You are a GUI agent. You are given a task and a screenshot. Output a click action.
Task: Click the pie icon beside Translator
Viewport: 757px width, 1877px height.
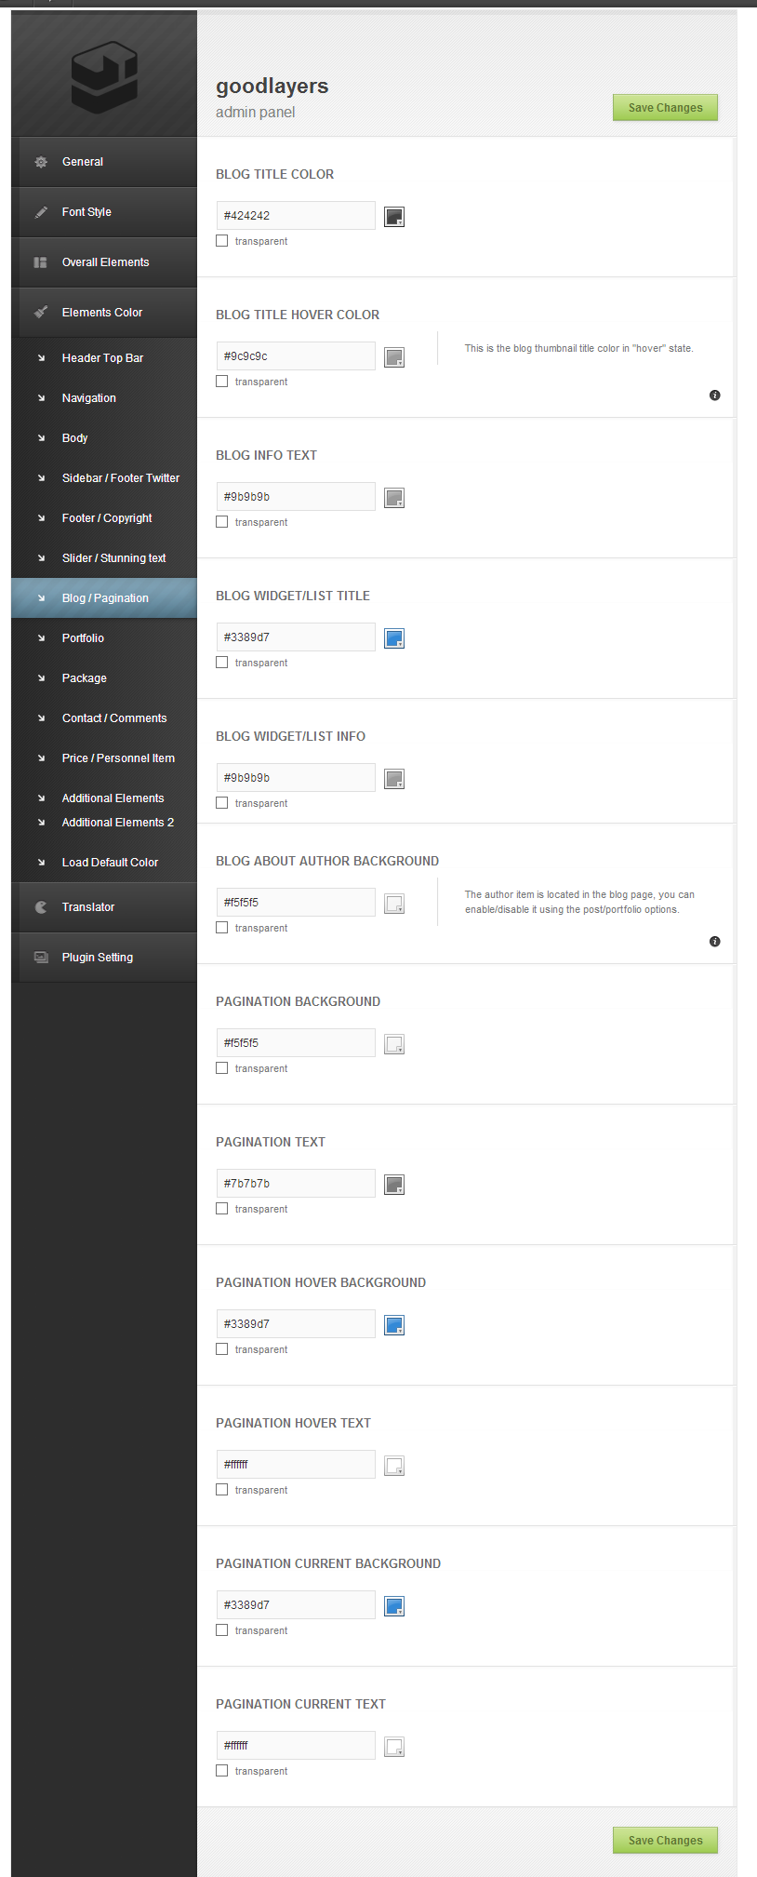pyautogui.click(x=41, y=907)
